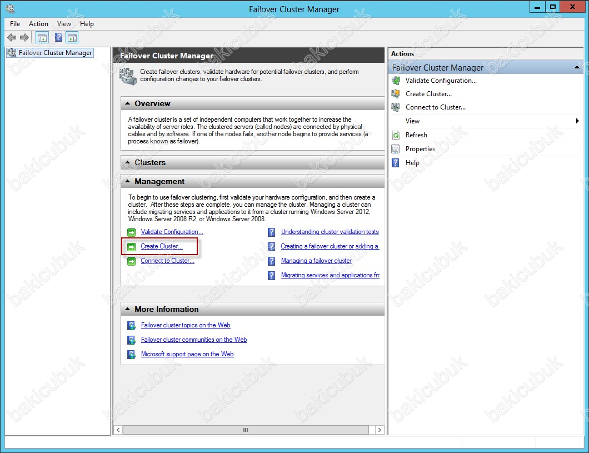Open the View menu in menu bar
589x453 pixels.
point(64,24)
